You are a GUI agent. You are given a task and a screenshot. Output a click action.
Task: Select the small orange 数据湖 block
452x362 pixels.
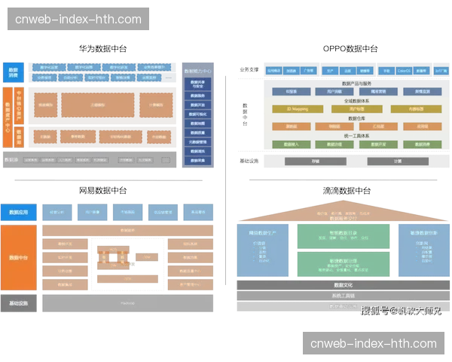19,137
